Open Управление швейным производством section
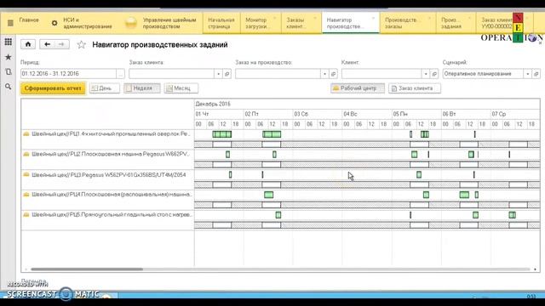 [169, 23]
